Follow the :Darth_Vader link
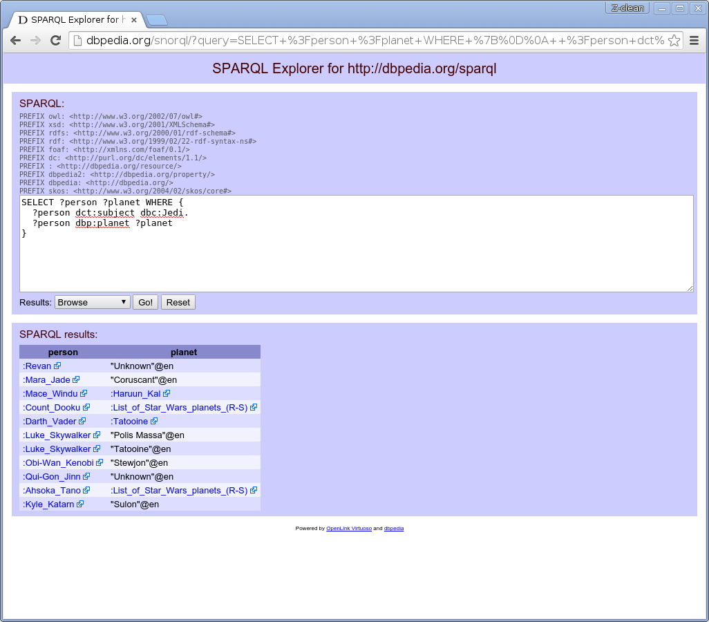 tap(50, 421)
